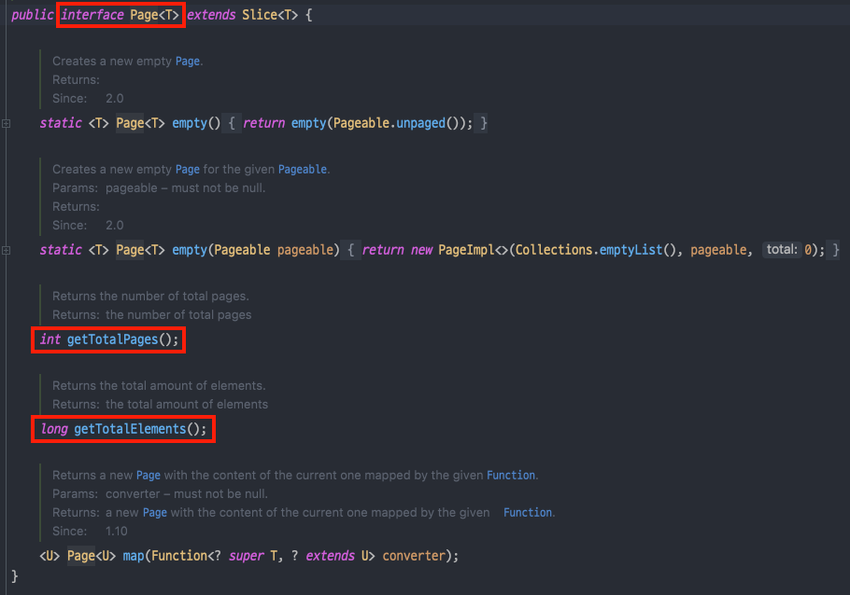Click the super keyword in the Function generic
Screen dimensions: 850x595
click(x=246, y=556)
